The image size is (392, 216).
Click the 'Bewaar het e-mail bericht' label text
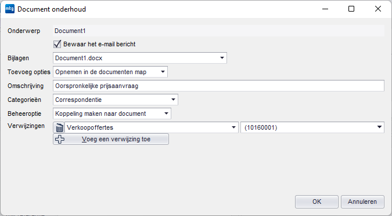[x=99, y=44]
